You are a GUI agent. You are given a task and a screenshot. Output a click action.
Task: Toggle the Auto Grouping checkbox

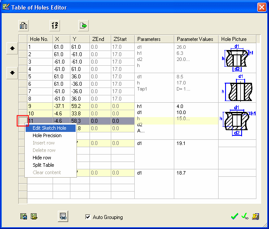point(88,217)
